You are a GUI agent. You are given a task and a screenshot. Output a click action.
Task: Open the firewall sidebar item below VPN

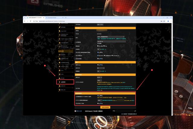point(66,78)
